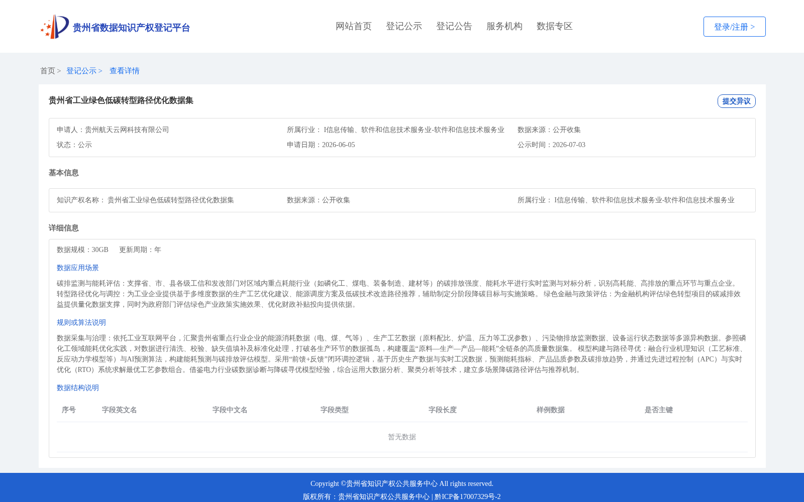Click 申请日期：2026-06-05 text
The height and width of the screenshot is (502, 804).
(x=321, y=145)
